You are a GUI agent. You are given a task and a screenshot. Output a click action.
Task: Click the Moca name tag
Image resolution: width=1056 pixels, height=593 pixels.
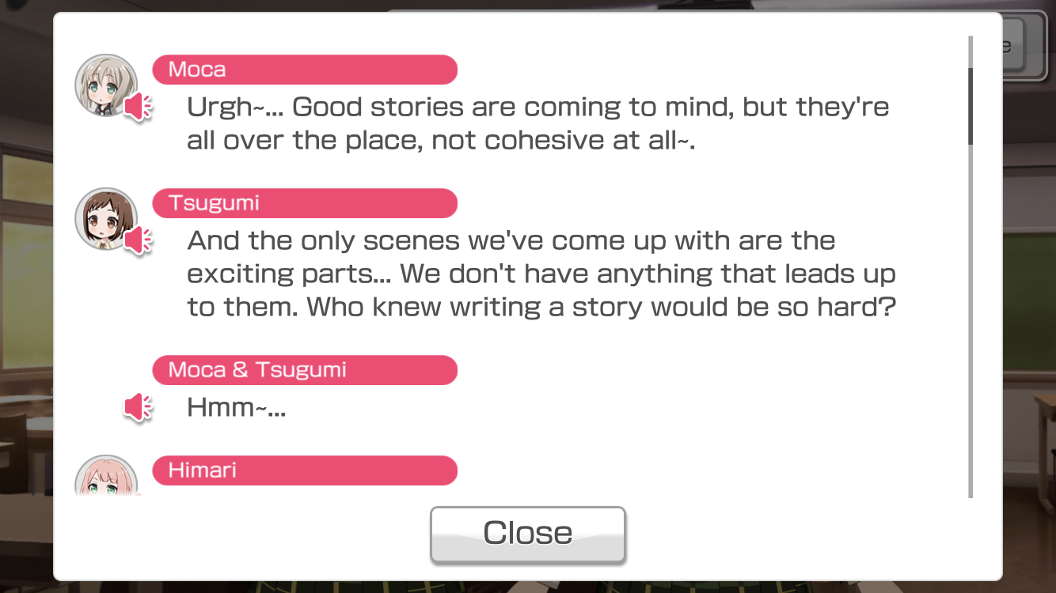305,70
